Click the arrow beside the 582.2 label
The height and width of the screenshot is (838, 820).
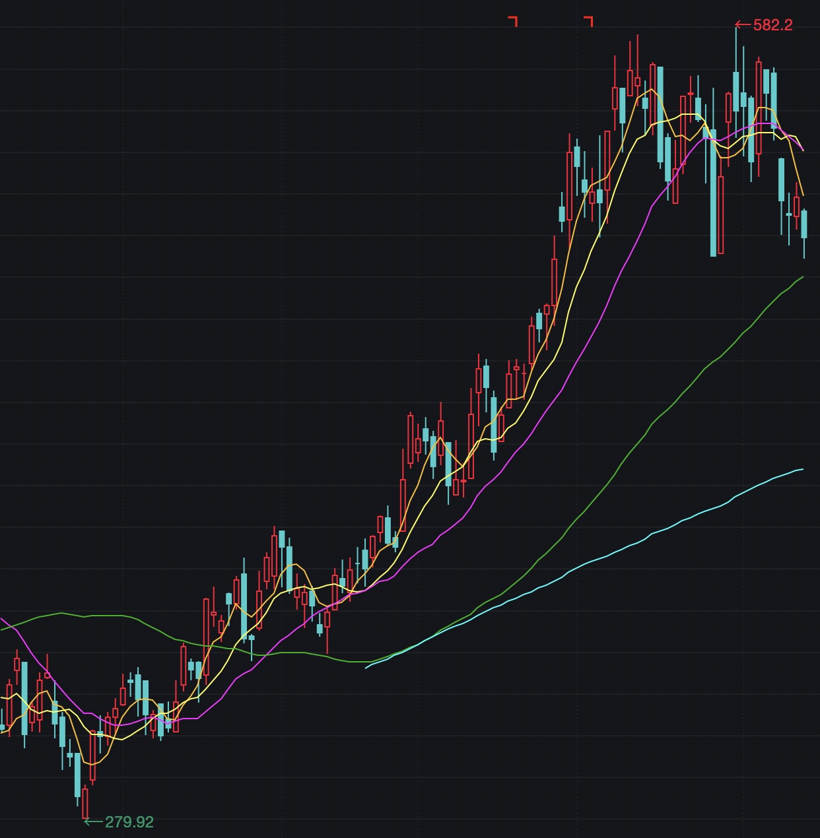743,25
